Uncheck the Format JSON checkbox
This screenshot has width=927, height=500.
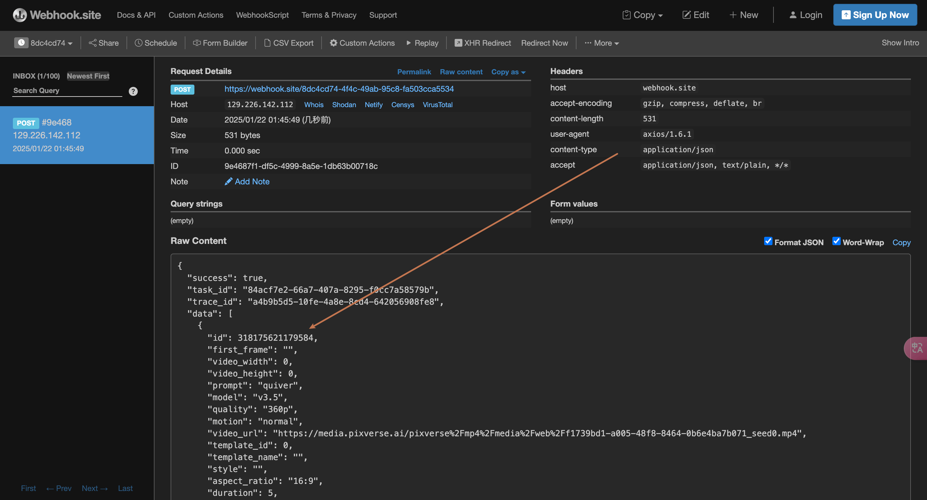click(x=768, y=241)
